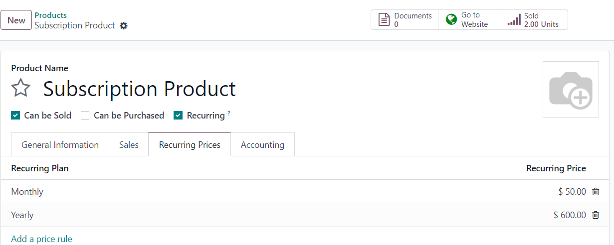Add a price rule link
The width and height of the screenshot is (614, 245).
click(41, 239)
